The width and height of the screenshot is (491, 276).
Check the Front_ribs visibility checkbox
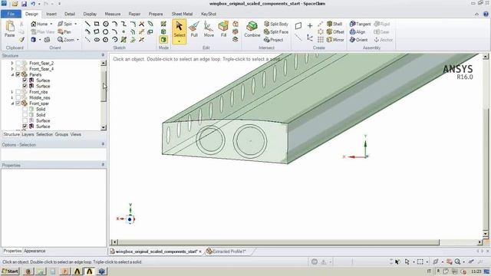(x=18, y=92)
